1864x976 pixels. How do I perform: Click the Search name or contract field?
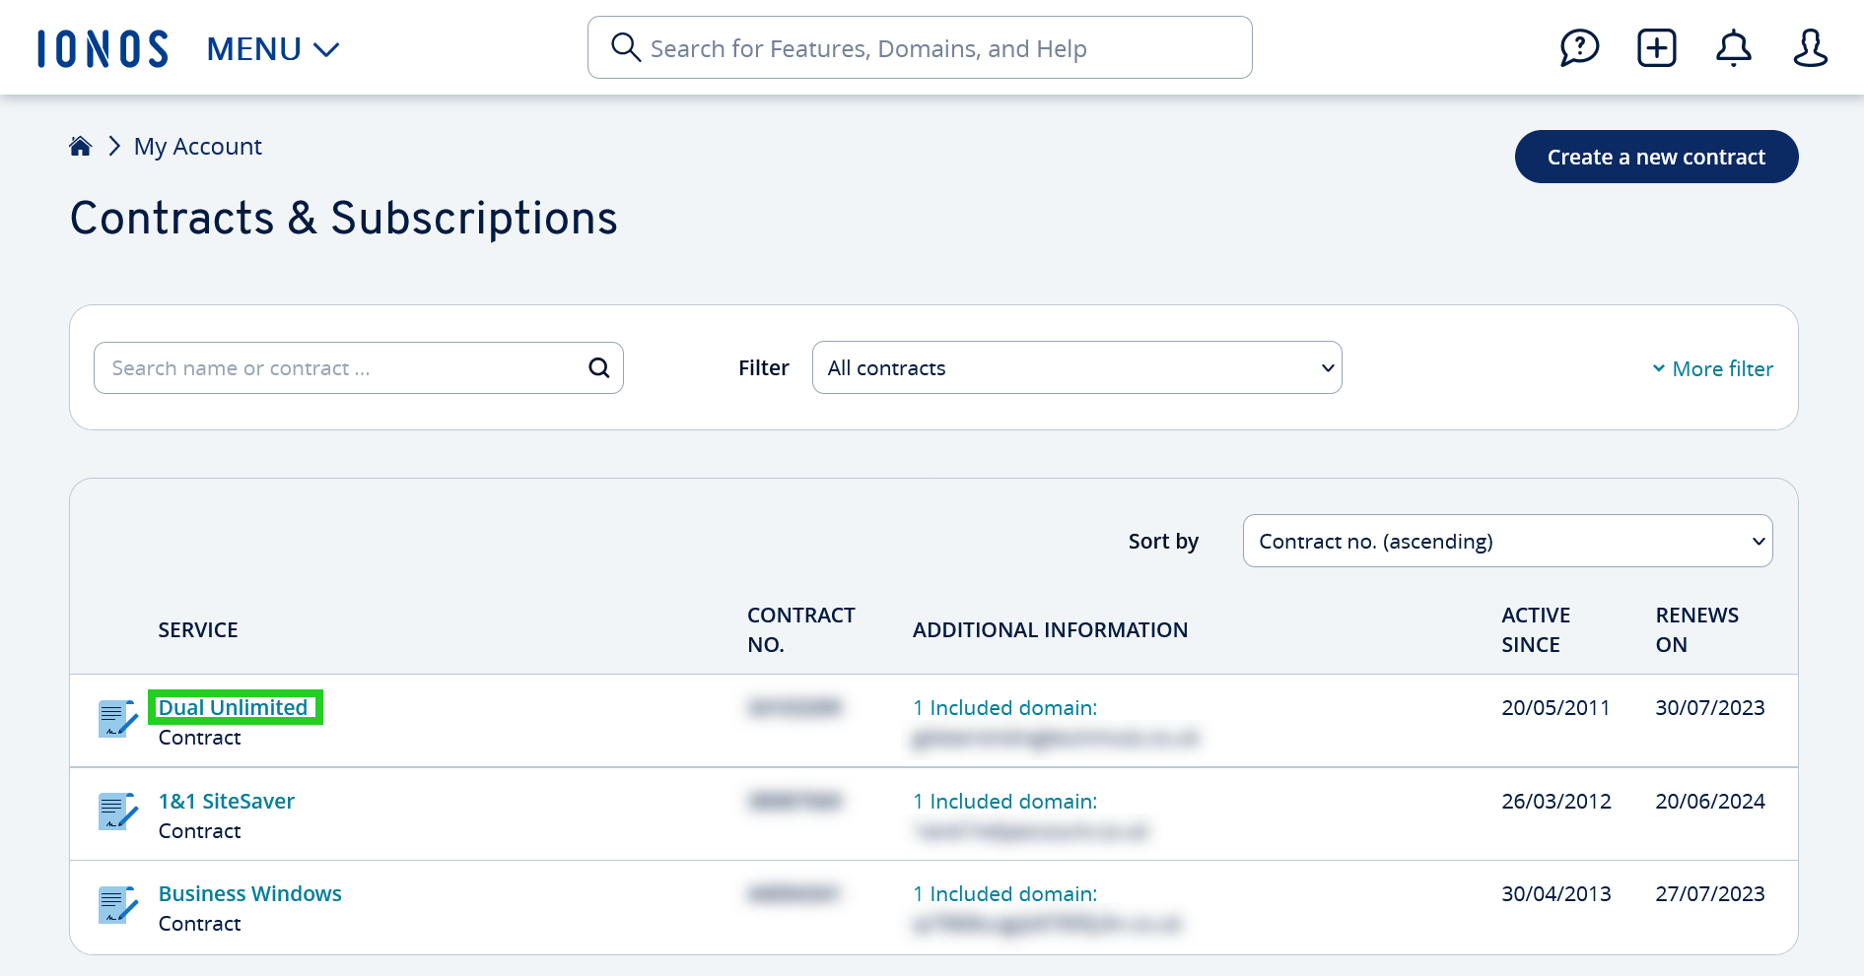340,368
